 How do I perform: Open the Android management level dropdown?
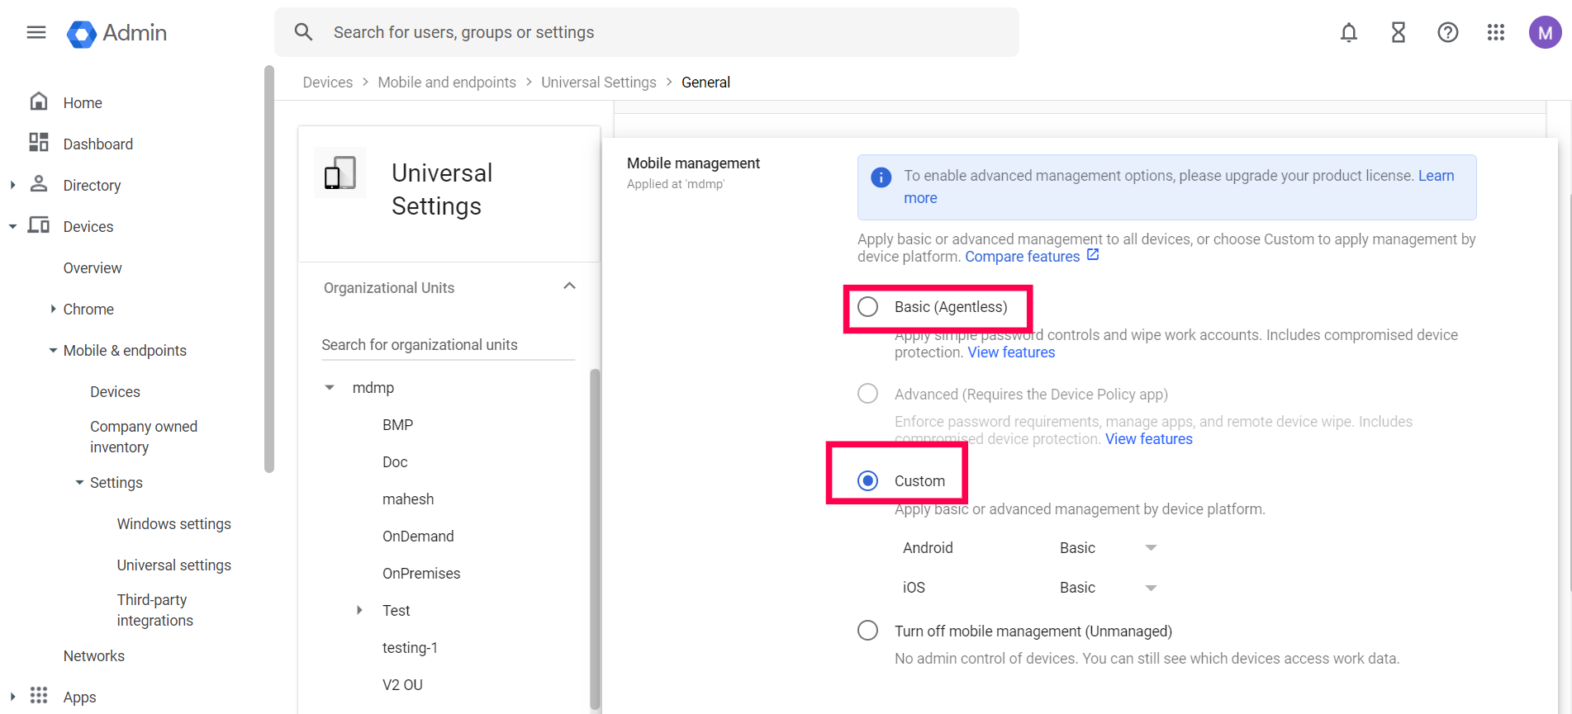(x=1108, y=548)
